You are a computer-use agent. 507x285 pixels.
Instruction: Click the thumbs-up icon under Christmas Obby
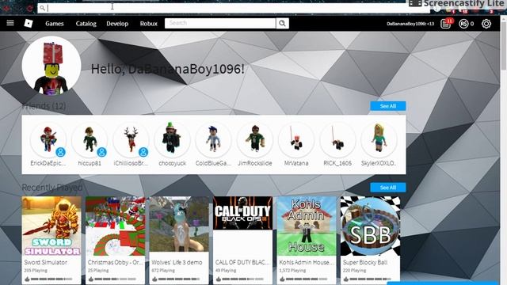(x=90, y=279)
